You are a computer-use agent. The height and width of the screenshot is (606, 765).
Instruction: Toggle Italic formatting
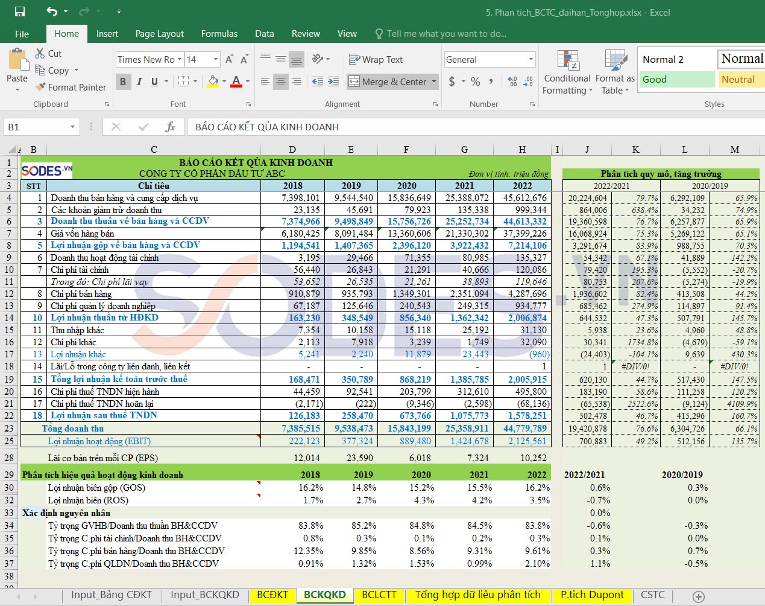coord(139,81)
